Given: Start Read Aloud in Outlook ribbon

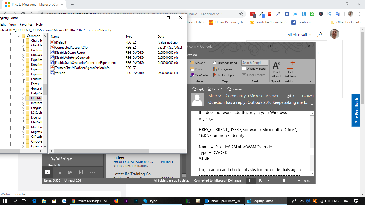Looking at the screenshot, I should (276, 69).
